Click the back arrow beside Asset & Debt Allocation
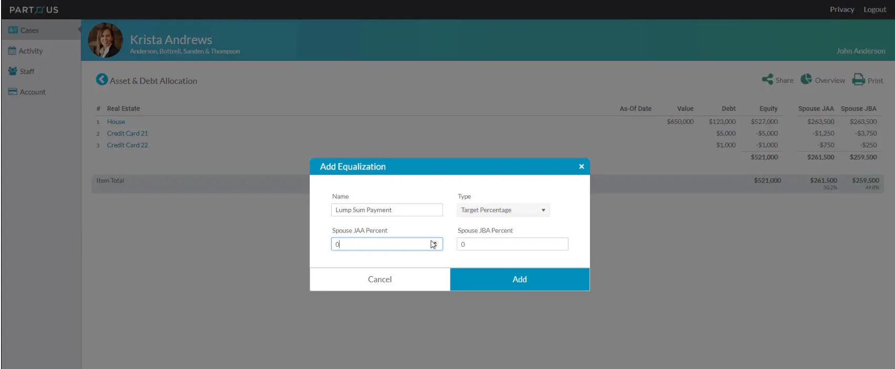The width and height of the screenshot is (895, 369). pos(102,80)
